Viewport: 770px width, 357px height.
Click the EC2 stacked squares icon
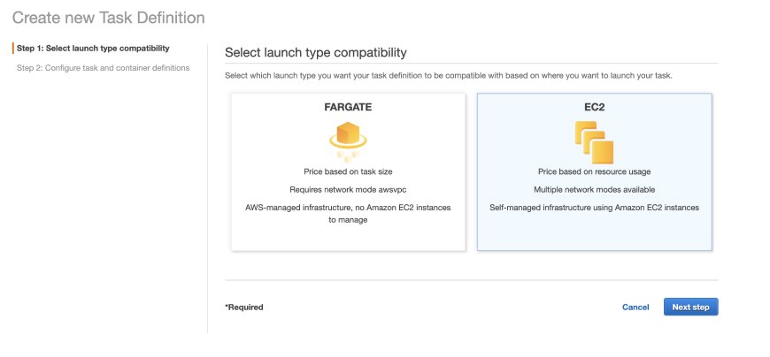click(594, 142)
